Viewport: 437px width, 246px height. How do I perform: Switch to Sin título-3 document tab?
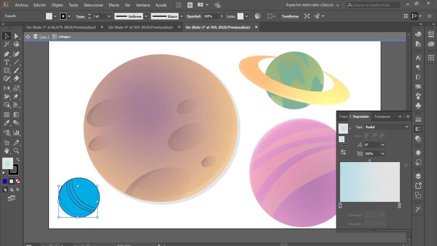(61, 27)
